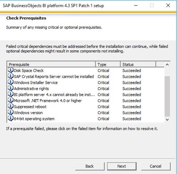Image resolution: width=177 pixels, height=174 pixels.
Task: Select the info icon for Administrative rights
Action: pos(11,88)
